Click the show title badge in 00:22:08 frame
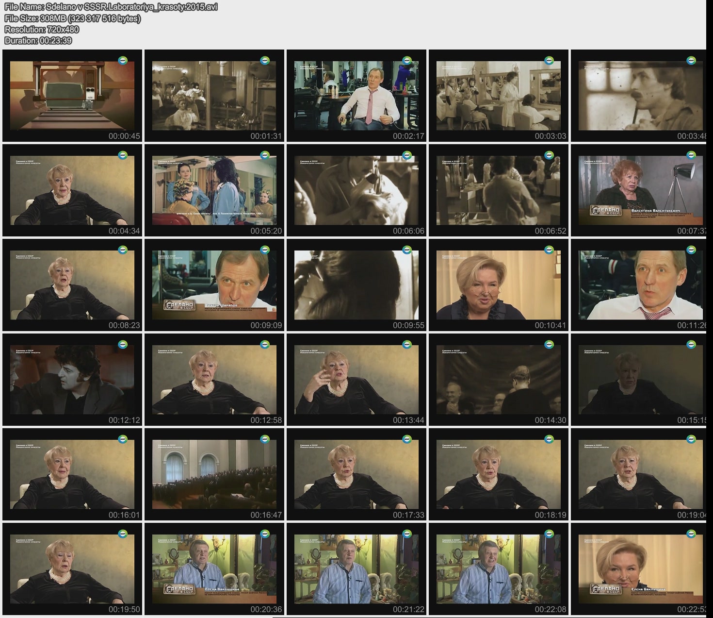Screen dimensions: 713x618 (x=465, y=589)
